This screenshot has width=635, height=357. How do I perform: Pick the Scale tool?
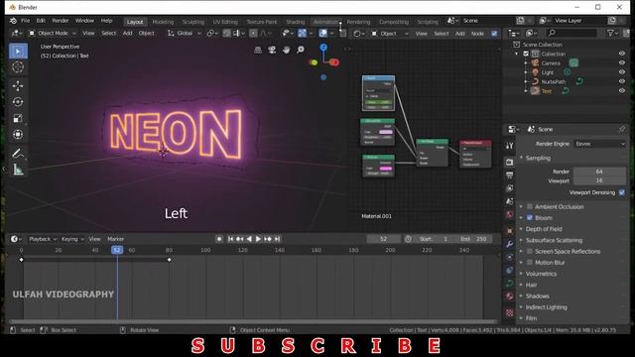18,118
